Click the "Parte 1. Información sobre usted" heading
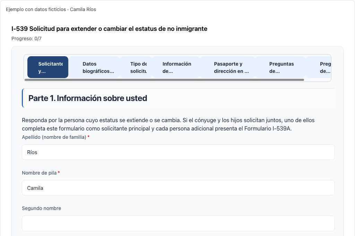 pyautogui.click(x=88, y=98)
